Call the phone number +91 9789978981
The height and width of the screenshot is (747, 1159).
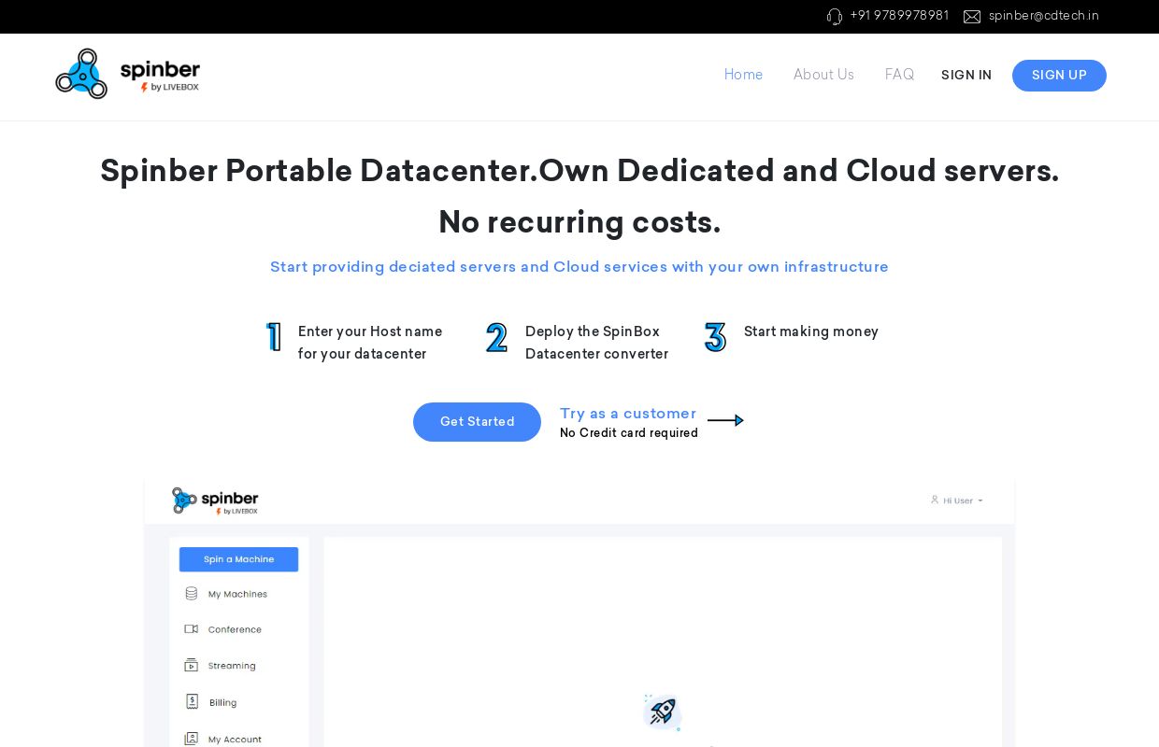click(899, 16)
